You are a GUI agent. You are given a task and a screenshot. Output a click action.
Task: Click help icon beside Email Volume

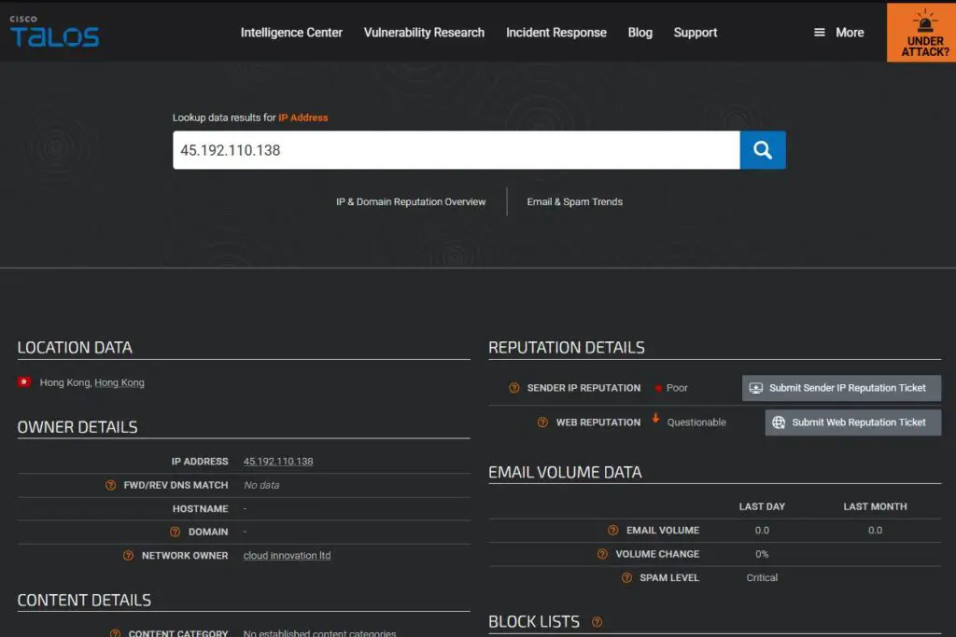click(x=613, y=531)
